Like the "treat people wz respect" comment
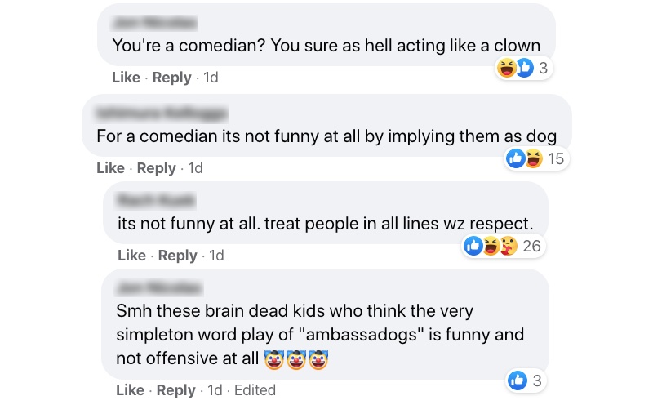 pyautogui.click(x=131, y=256)
